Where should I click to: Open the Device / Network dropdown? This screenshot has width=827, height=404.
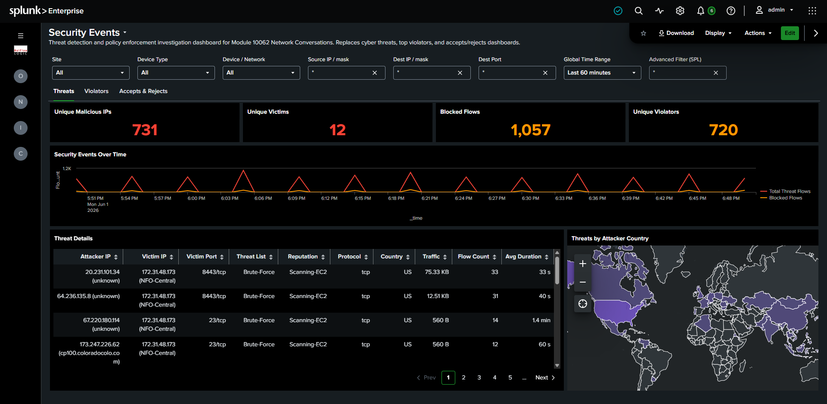(261, 73)
